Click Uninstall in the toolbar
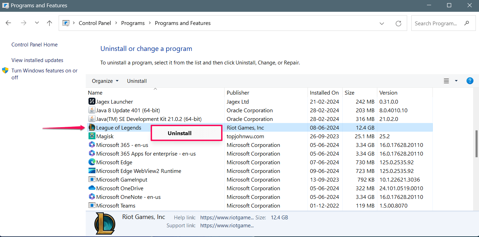The image size is (479, 237). pos(137,81)
